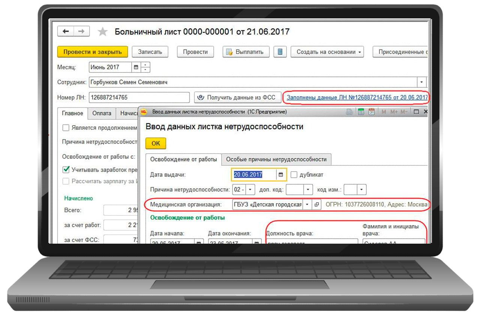Click Получить данные из ФСС button
This screenshot has width=480, height=316.
click(237, 97)
